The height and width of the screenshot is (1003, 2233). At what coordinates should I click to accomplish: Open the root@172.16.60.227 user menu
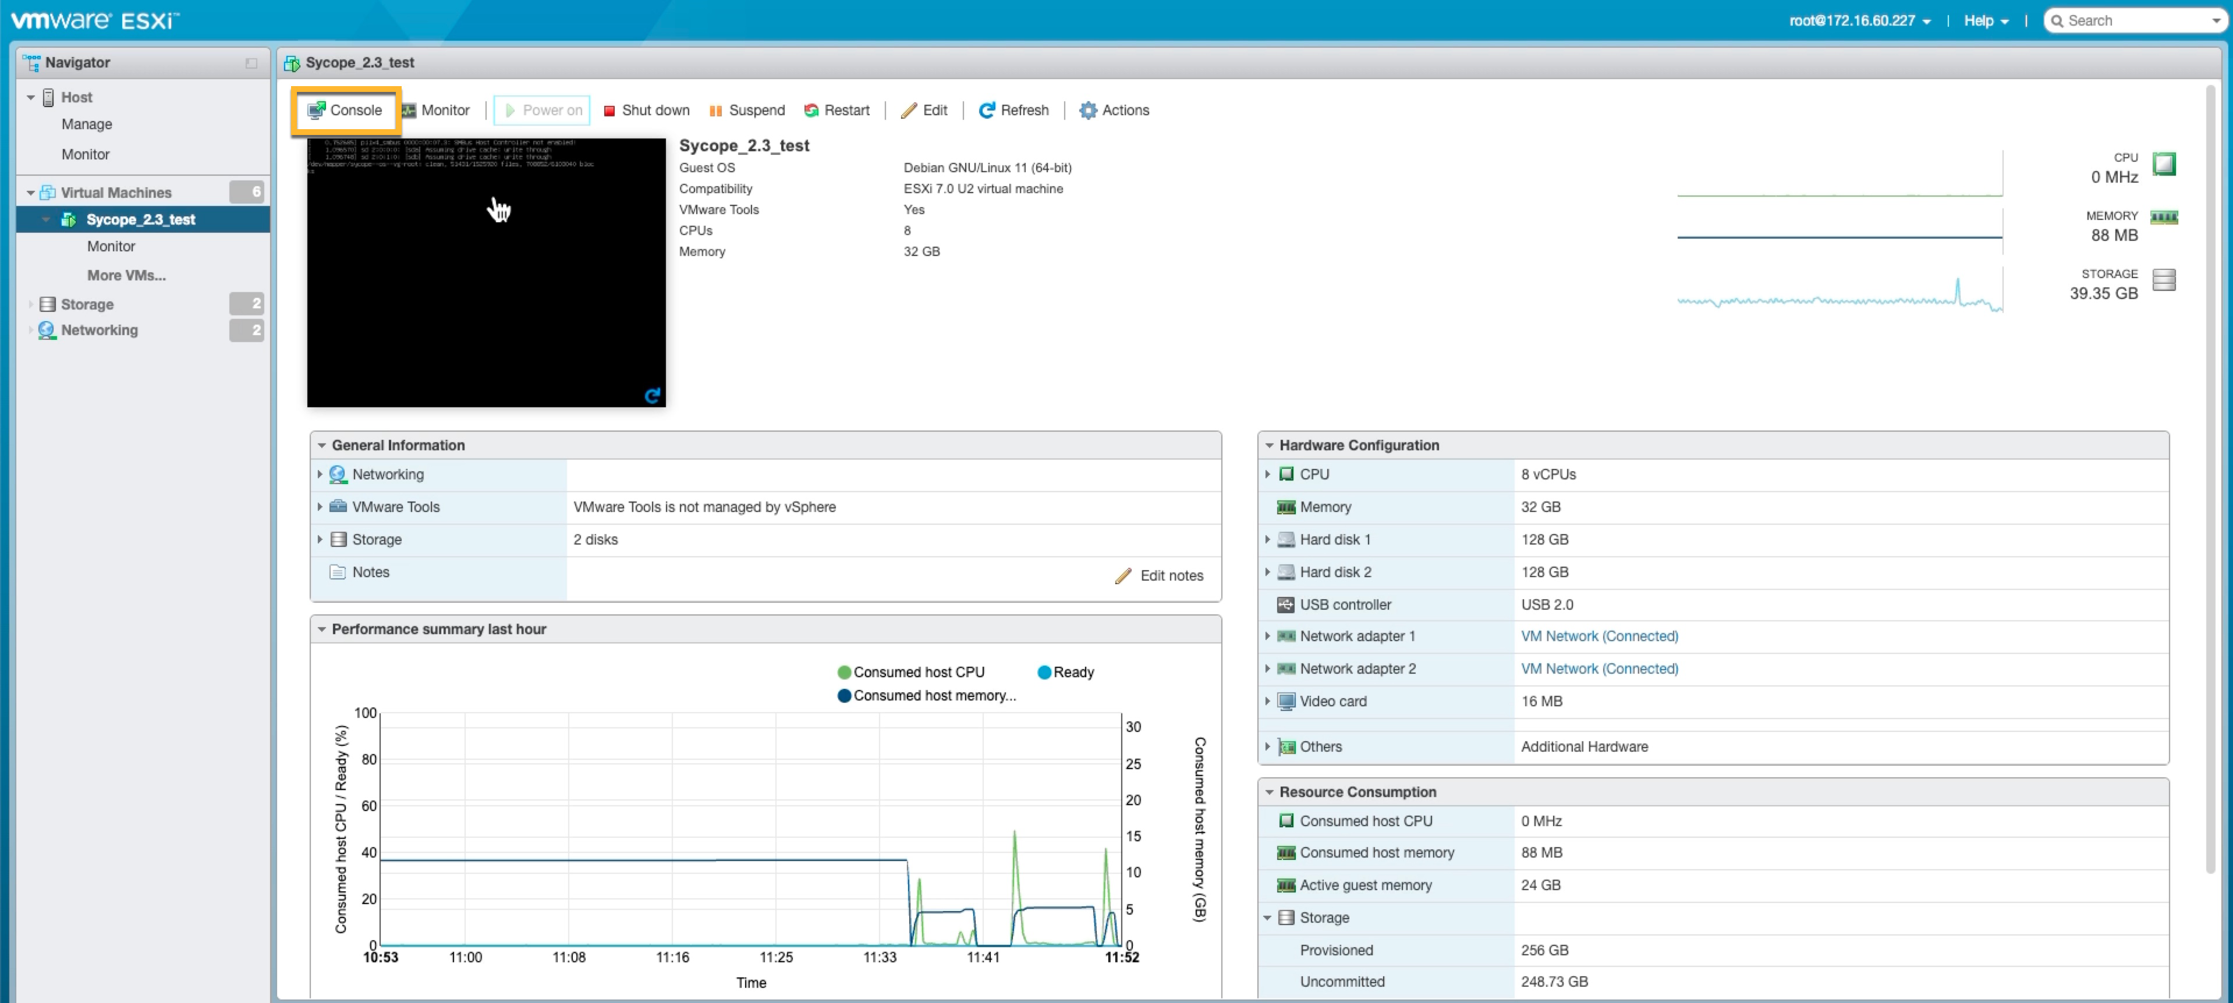(1859, 21)
